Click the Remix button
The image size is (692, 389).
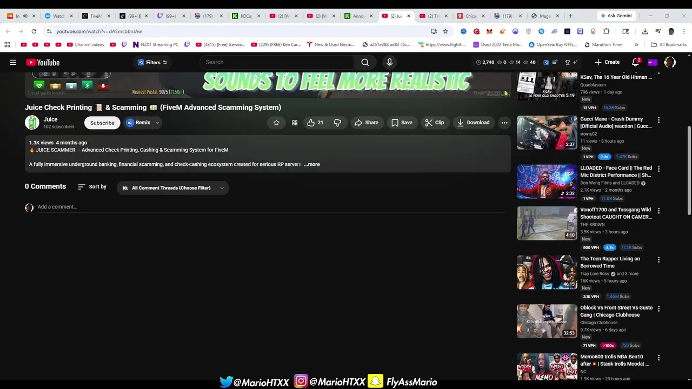(138, 123)
